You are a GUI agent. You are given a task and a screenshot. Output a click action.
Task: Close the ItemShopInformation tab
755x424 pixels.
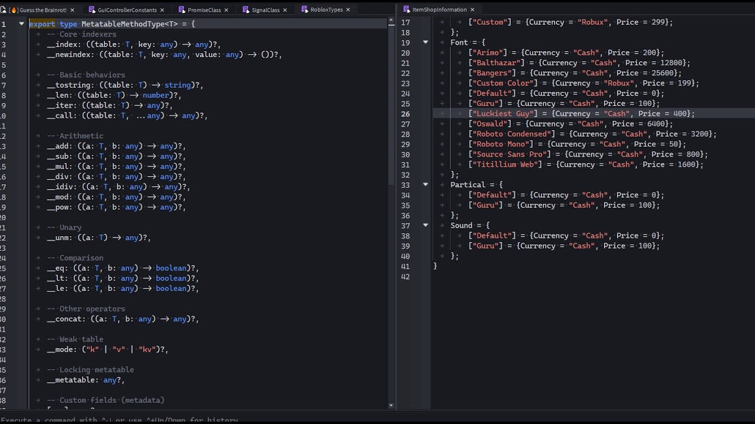click(472, 9)
